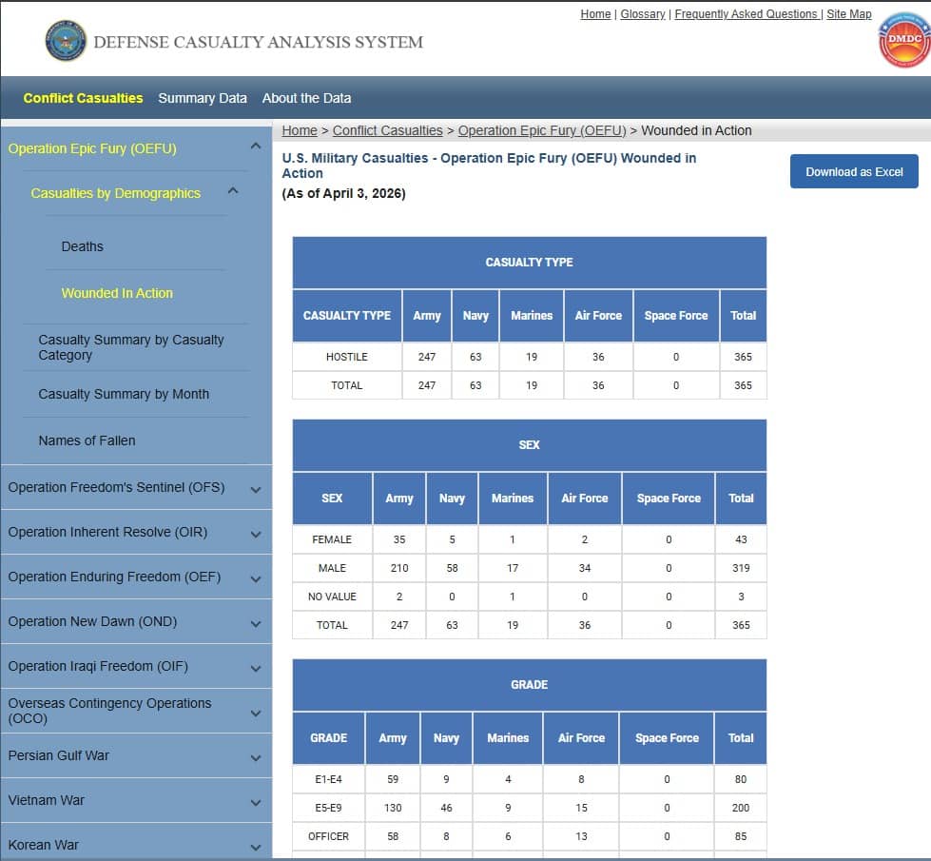Open the Summary Data tab
The width and height of the screenshot is (931, 861).
coord(202,98)
